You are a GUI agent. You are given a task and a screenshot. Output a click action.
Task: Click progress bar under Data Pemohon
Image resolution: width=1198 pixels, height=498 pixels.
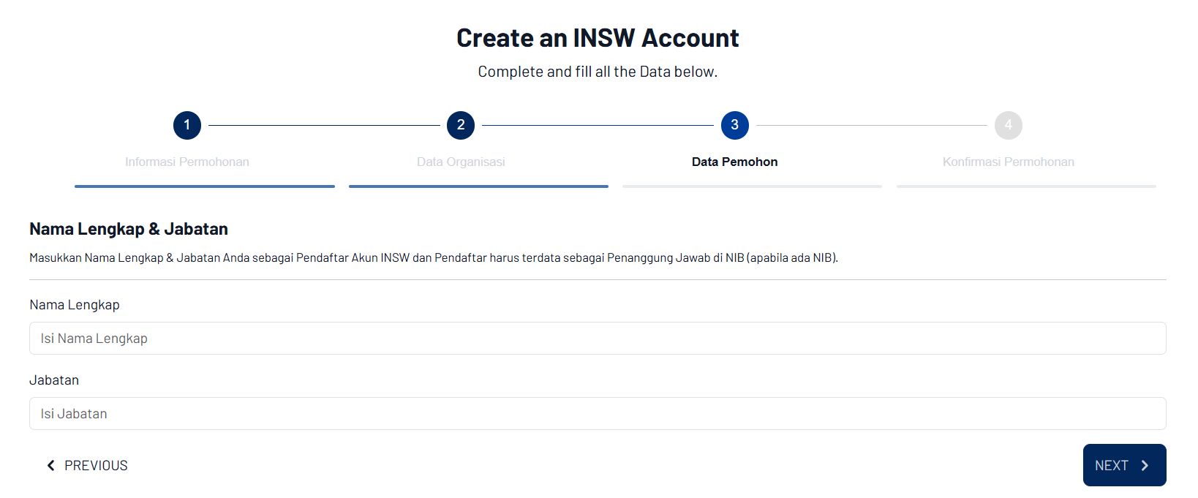[752, 186]
